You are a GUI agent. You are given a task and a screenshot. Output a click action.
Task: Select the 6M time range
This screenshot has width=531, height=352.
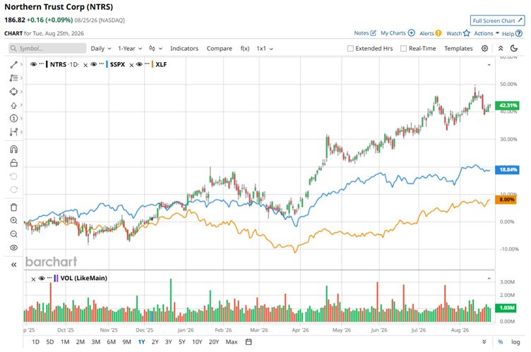pyautogui.click(x=111, y=342)
